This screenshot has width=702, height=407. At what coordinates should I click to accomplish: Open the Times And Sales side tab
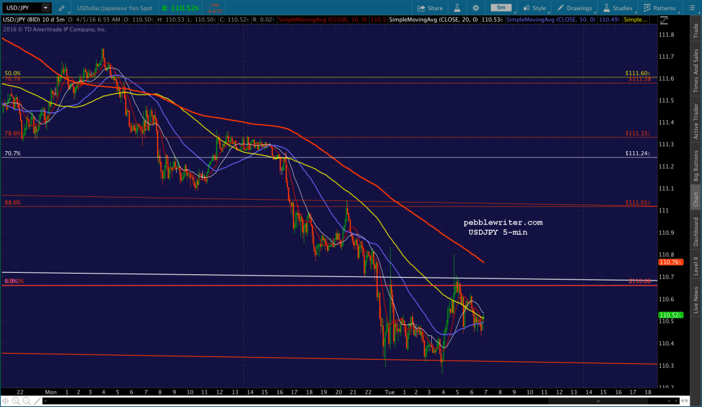tap(696, 70)
